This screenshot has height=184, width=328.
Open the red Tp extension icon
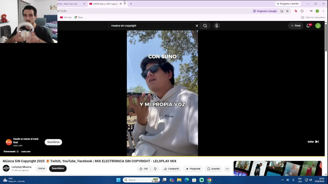pyautogui.click(x=296, y=11)
